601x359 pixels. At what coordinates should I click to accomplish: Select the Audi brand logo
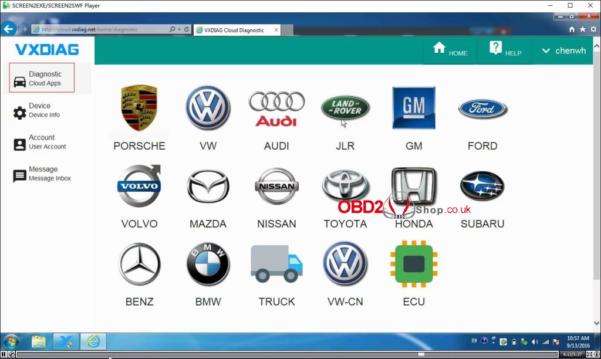[276, 109]
